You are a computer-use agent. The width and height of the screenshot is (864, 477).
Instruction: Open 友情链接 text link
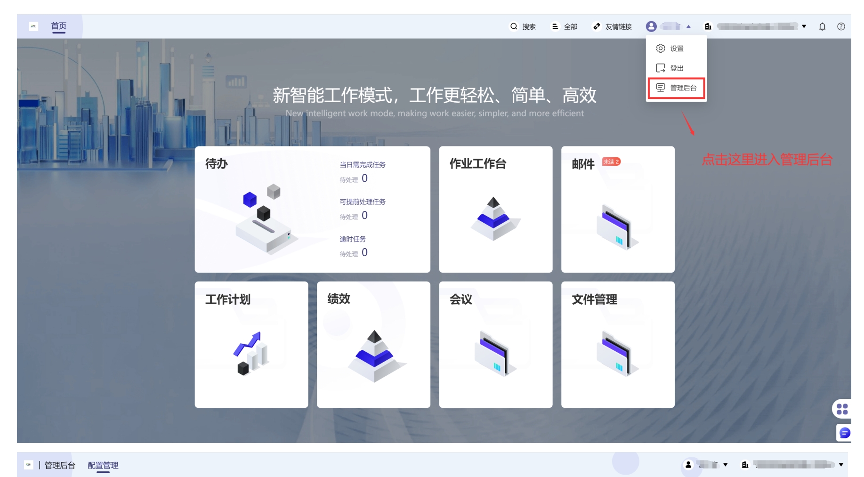click(618, 27)
